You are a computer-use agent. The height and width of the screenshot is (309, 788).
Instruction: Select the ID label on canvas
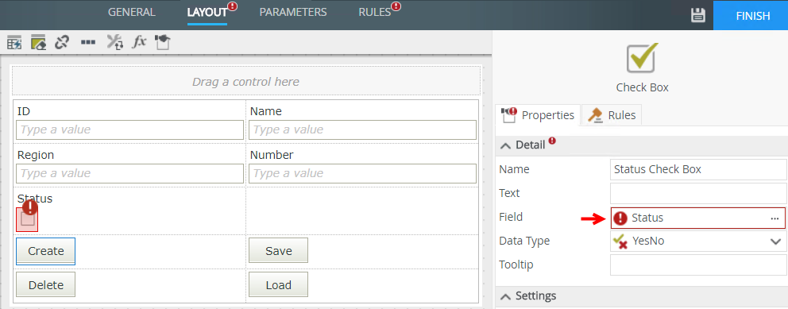tap(24, 111)
